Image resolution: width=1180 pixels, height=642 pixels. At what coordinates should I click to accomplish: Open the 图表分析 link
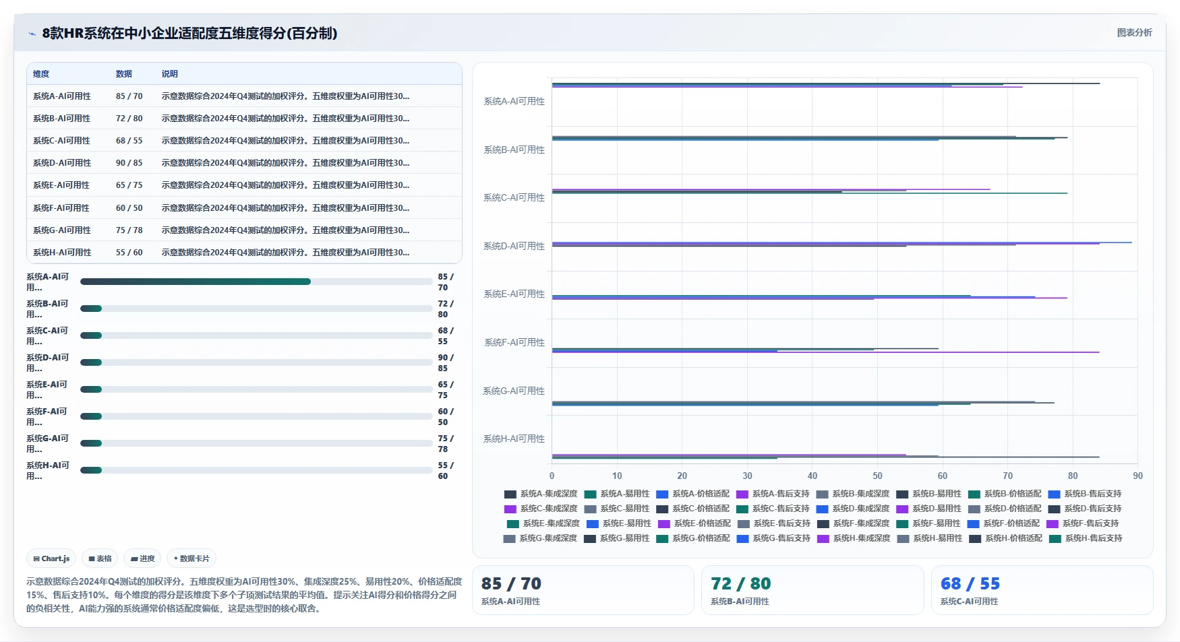pos(1134,32)
